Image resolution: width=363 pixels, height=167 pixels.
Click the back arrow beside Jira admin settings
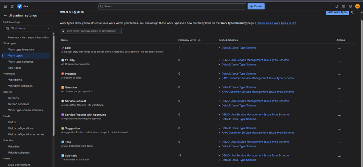[x=5, y=16]
